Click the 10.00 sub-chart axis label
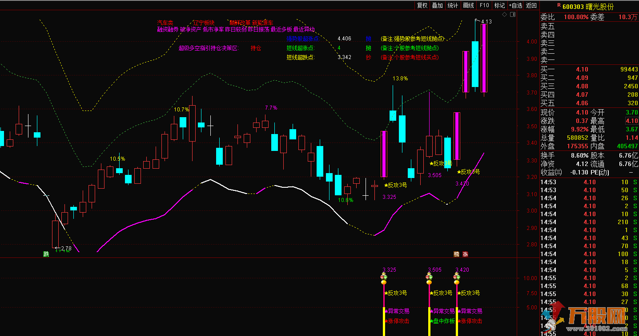Screen dimensions: 639x336 click(x=530, y=278)
